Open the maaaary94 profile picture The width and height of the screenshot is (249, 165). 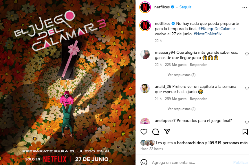[145, 54]
